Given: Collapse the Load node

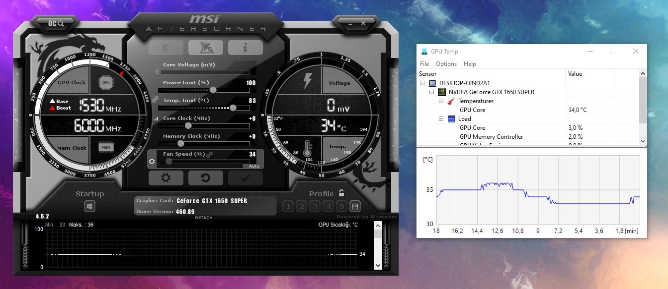Looking at the screenshot, I should pos(441,119).
